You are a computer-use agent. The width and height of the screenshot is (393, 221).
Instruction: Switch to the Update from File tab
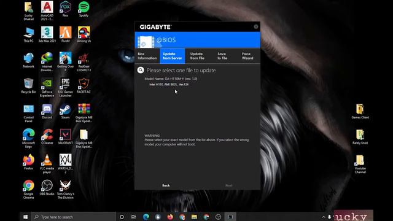coord(197,56)
